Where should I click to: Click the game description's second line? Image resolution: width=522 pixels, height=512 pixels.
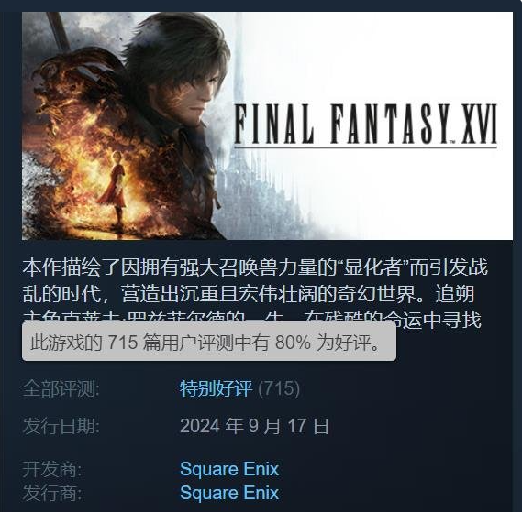pos(249,294)
